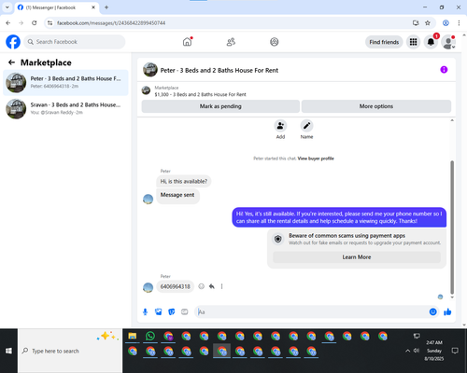Viewport: 467px width, 373px height.
Task: Click the voice clip microphone icon
Action: (145, 311)
